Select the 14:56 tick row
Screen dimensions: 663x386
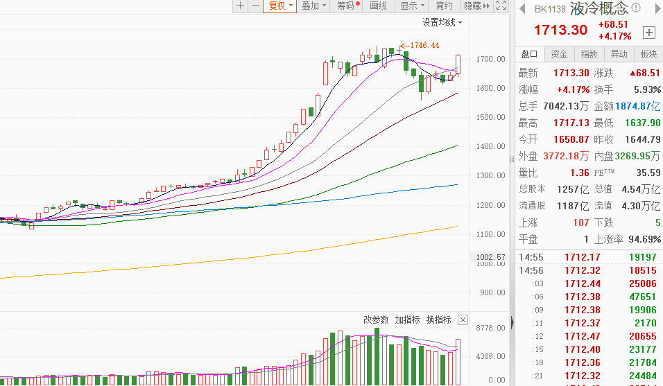(589, 271)
